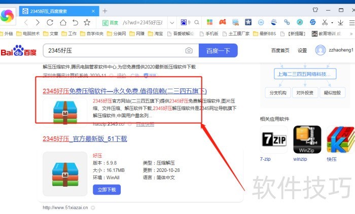Open the 文章 bookmark folder

[x=51, y=34]
